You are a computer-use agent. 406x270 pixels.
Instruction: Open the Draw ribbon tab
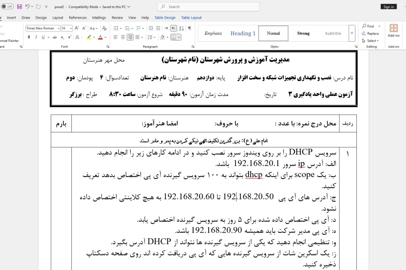pos(26,18)
